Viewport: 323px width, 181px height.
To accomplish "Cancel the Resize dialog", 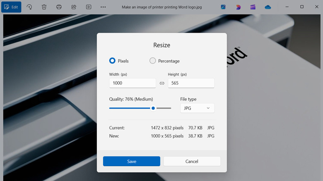I will [x=192, y=161].
